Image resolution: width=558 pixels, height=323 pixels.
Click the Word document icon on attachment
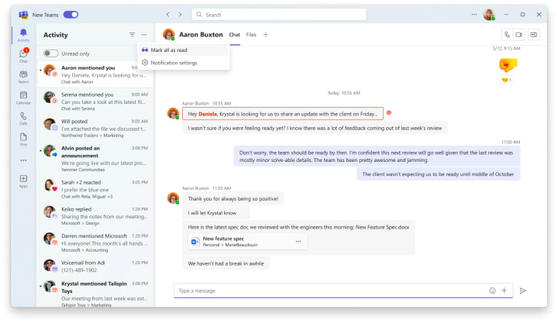195,242
